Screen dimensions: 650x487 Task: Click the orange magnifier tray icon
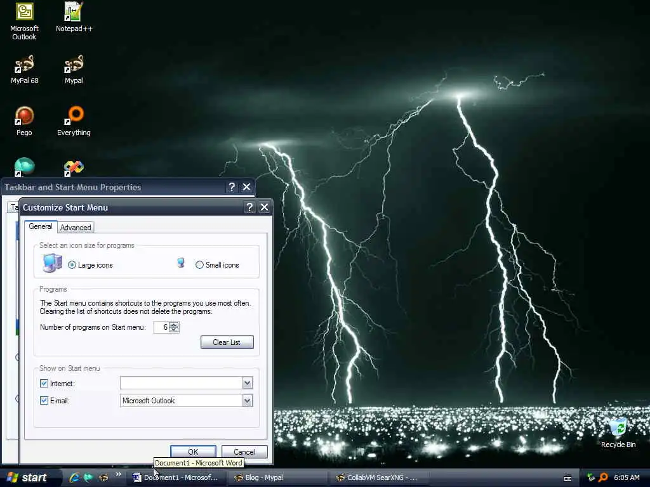(x=603, y=477)
